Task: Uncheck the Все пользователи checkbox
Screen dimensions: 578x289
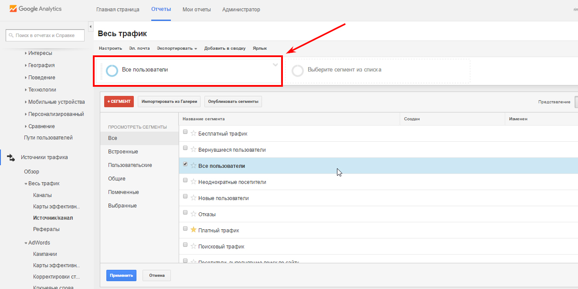Action: (185, 164)
